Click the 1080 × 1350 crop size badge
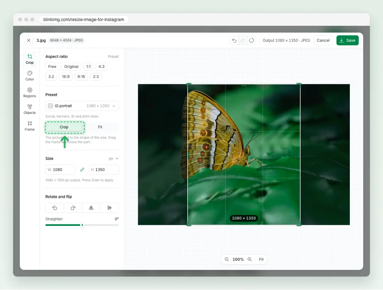The height and width of the screenshot is (290, 383). (x=244, y=218)
